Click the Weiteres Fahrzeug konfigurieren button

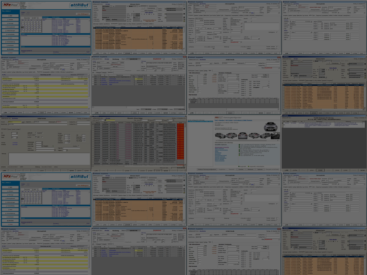[x=207, y=169]
